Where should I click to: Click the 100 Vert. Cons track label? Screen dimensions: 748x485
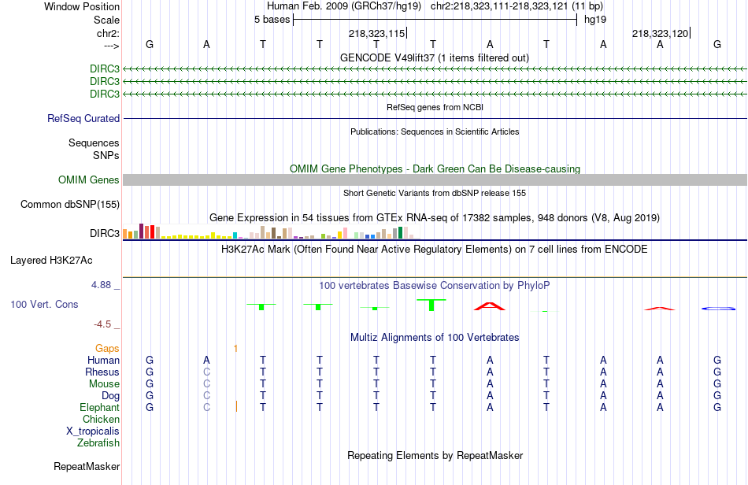[44, 304]
